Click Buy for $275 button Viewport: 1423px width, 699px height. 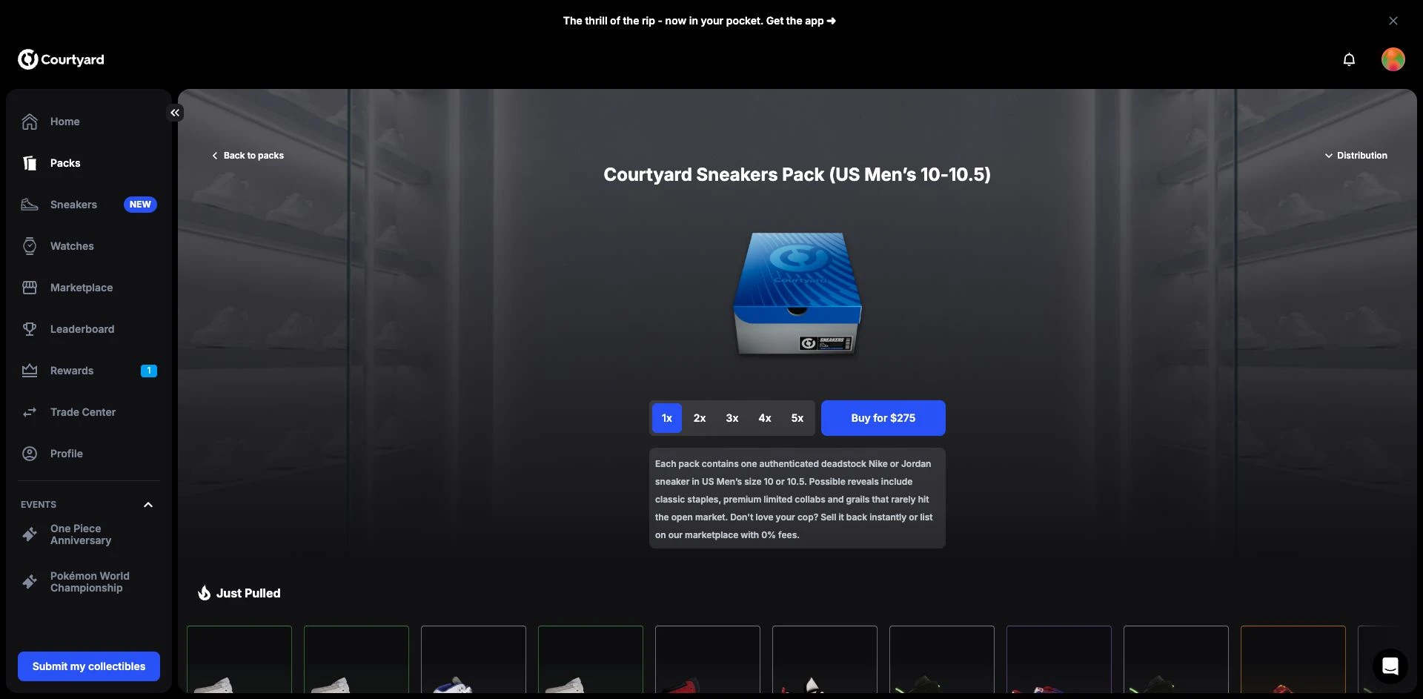883,418
